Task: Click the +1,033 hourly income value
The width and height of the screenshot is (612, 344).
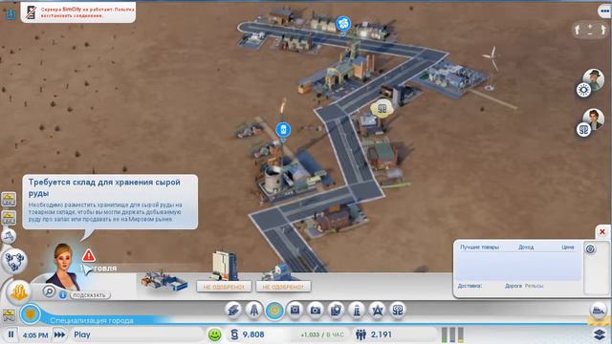Action: 322,335
